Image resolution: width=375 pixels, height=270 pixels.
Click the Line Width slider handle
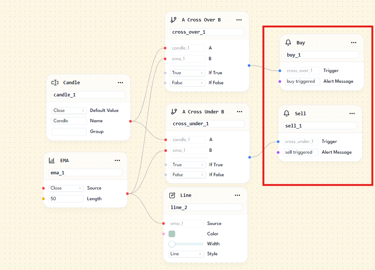pos(172,244)
